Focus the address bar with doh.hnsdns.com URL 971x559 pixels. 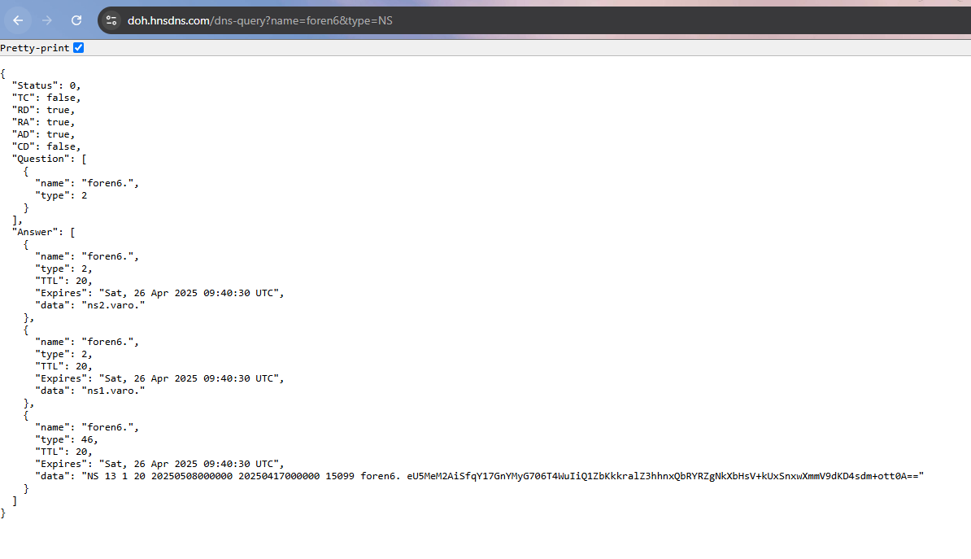pos(260,20)
